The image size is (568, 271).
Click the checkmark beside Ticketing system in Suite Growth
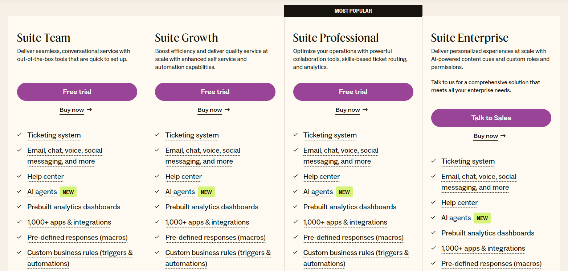[x=157, y=135]
